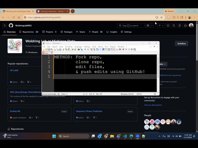Open the Sequence_Fitness_Prediction repository link
Viewport: 198px width, 148px height.
(x=89, y=111)
